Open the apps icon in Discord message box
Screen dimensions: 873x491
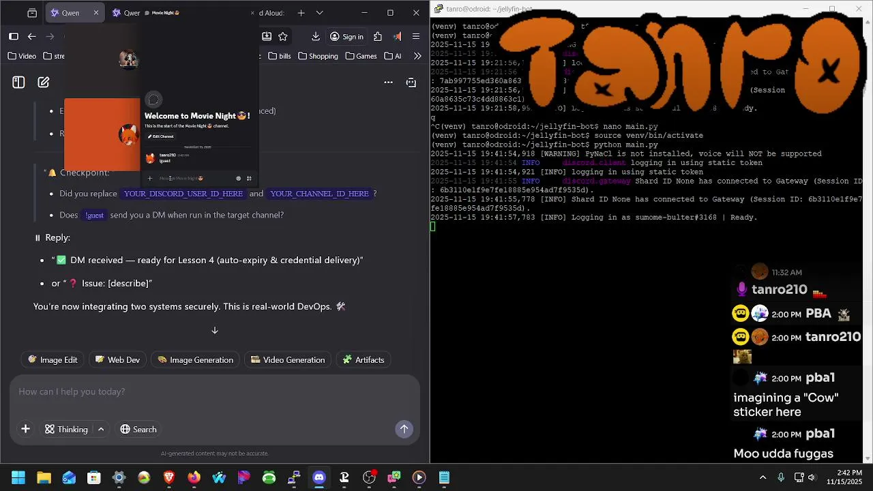tap(249, 179)
